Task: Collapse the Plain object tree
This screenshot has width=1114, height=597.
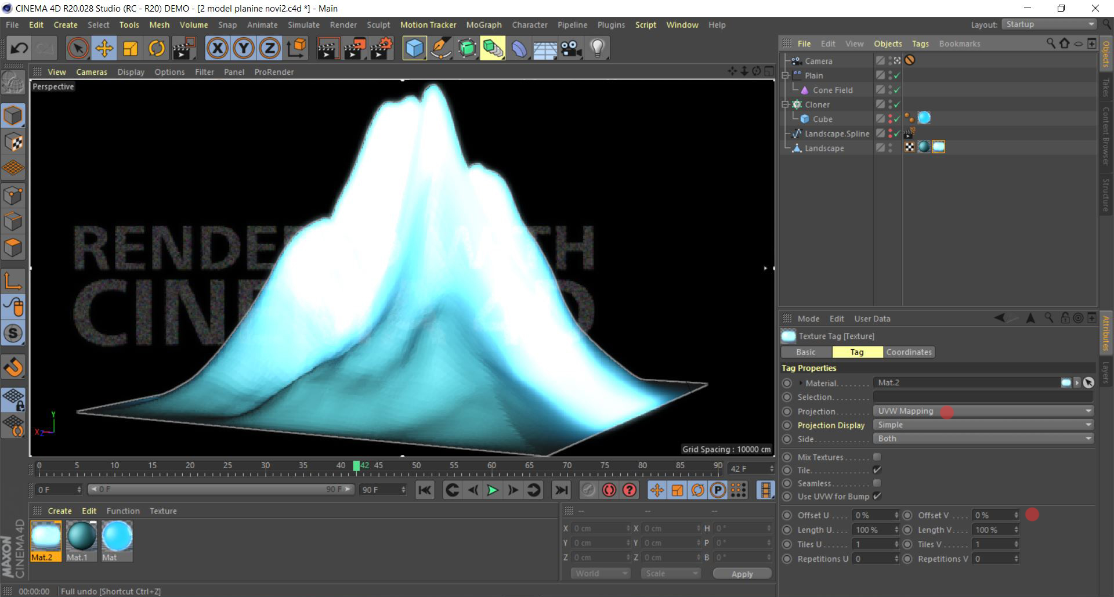Action: pyautogui.click(x=785, y=75)
